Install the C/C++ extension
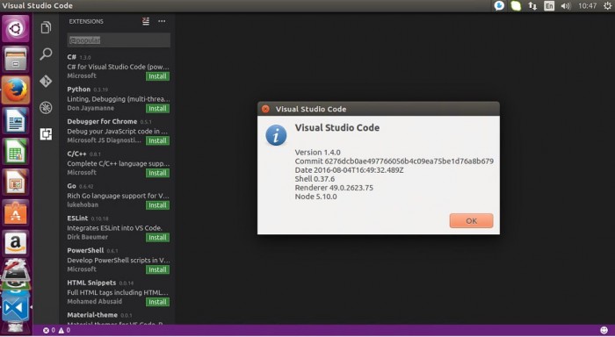Viewport: 615px width, 337px height. pos(157,173)
